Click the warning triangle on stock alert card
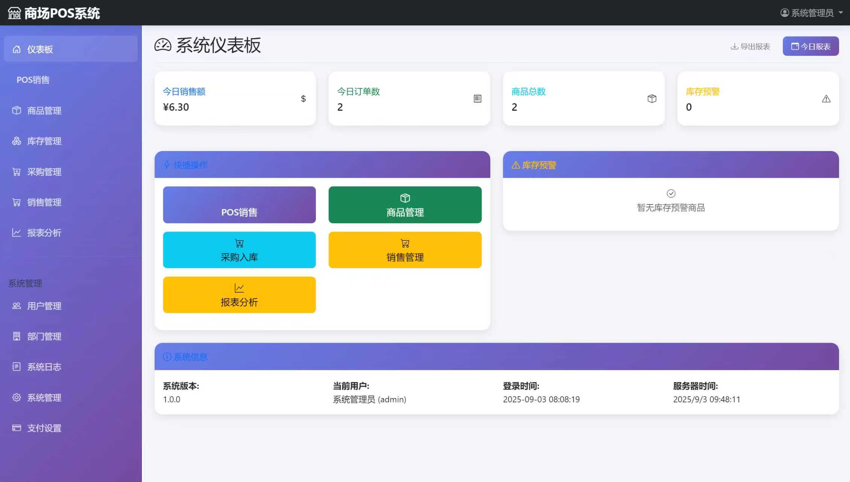This screenshot has width=850, height=482. point(826,99)
